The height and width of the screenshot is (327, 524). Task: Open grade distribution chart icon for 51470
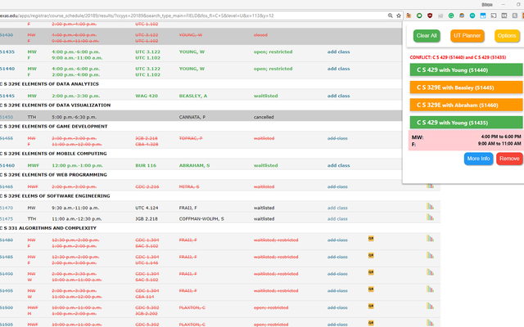(x=429, y=208)
